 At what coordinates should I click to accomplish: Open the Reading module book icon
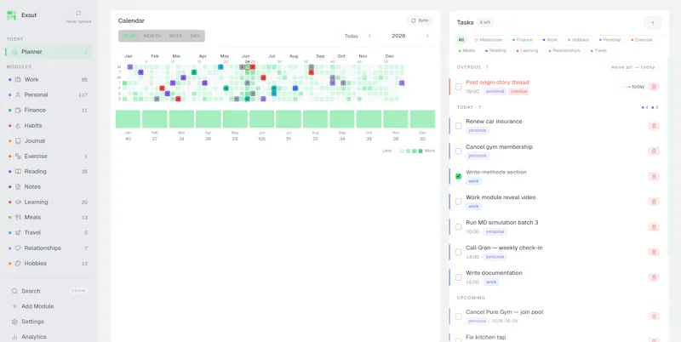(x=18, y=172)
